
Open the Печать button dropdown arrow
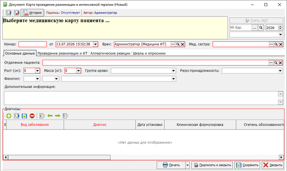pyautogui.click(x=187, y=165)
